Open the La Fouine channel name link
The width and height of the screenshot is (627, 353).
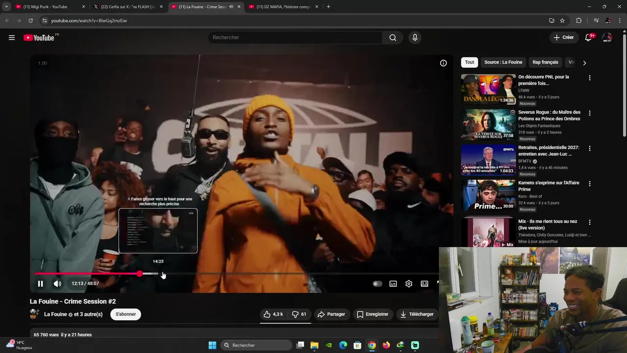click(55, 314)
